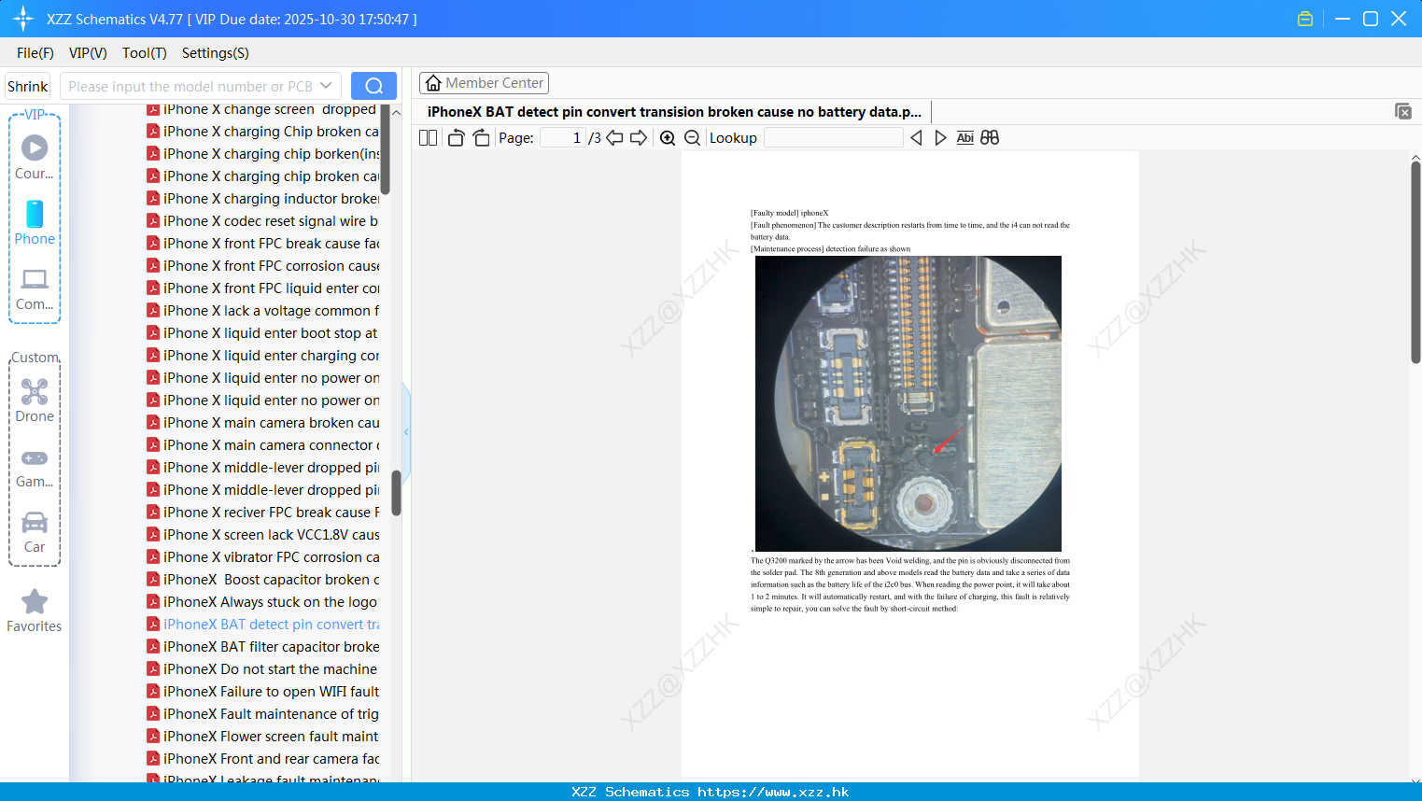Open 'iPhoneX Always stuck on the logo' file
The width and height of the screenshot is (1422, 801).
tap(263, 602)
